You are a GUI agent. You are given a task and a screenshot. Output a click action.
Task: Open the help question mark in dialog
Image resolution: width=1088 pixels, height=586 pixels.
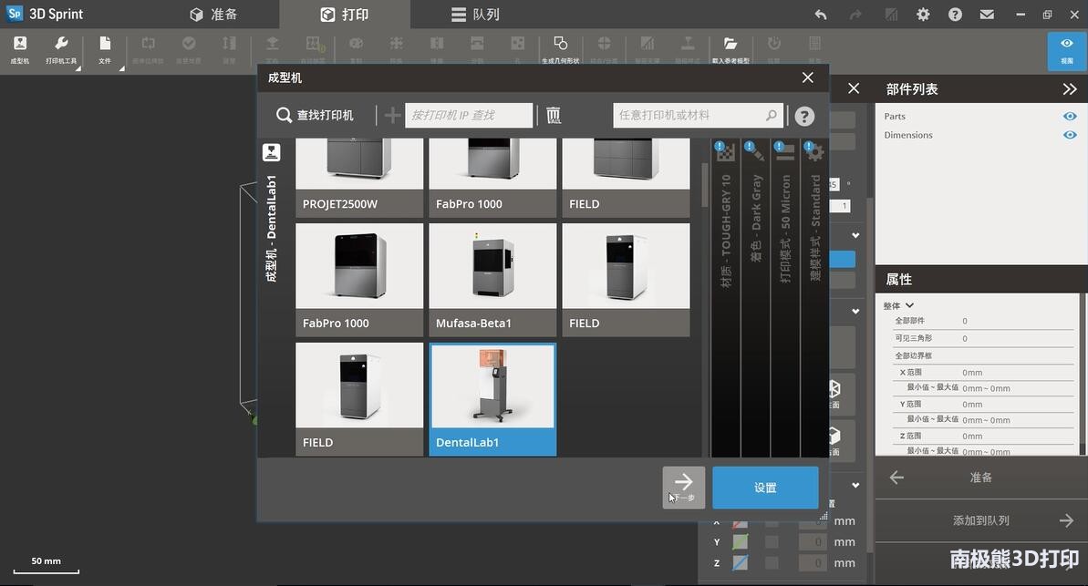pyautogui.click(x=803, y=116)
